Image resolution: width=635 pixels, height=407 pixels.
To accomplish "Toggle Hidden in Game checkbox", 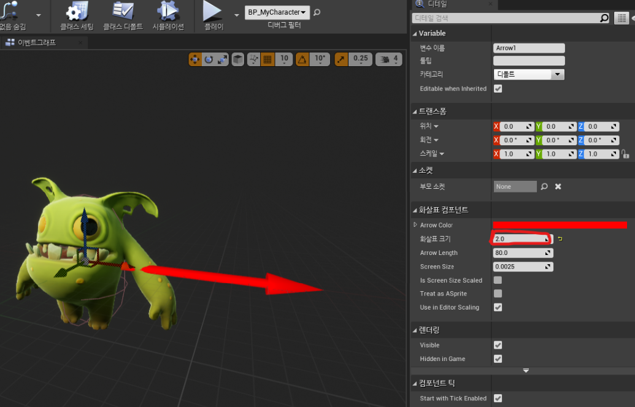I will pyautogui.click(x=498, y=359).
